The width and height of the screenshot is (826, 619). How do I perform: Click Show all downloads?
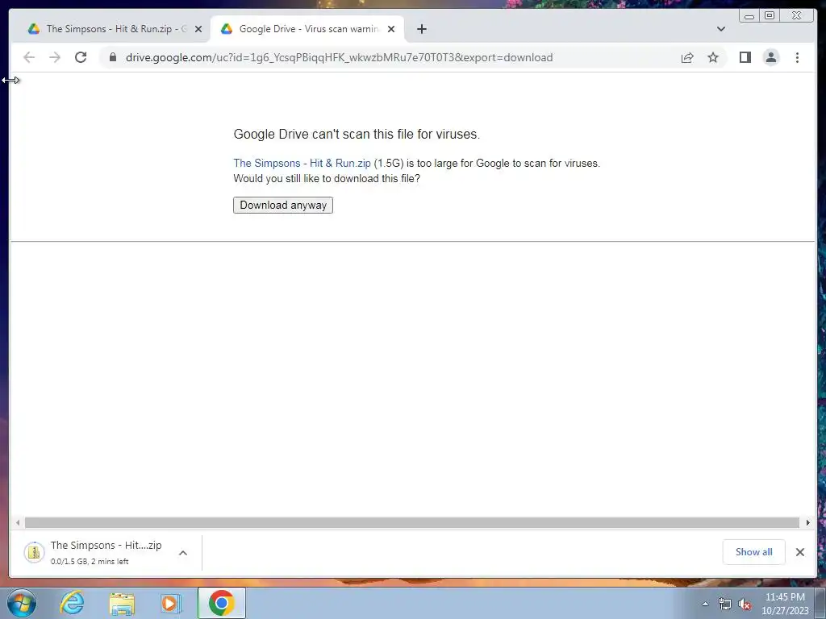[x=754, y=551]
